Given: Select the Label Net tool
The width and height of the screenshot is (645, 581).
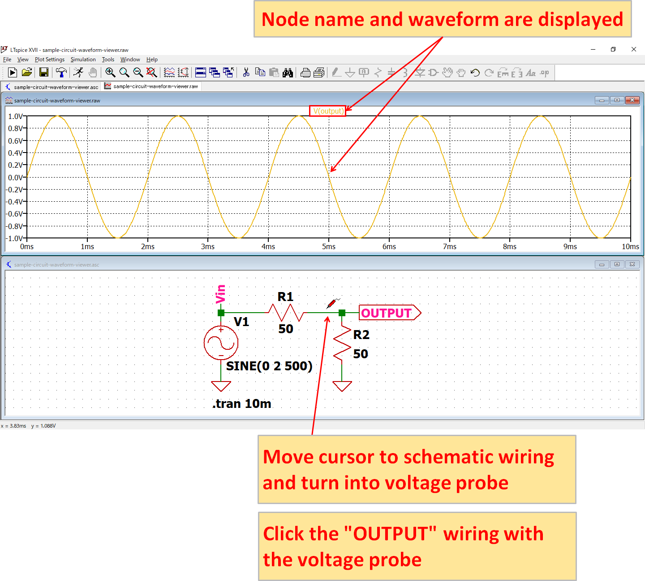Looking at the screenshot, I should pos(364,72).
